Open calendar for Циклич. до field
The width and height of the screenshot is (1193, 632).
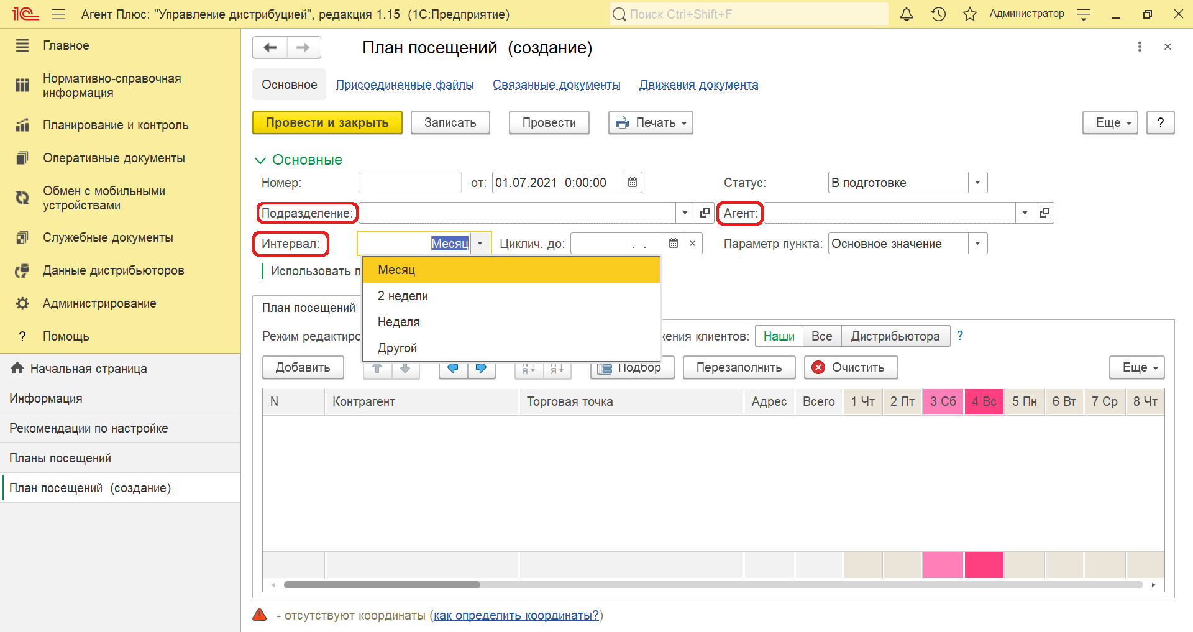[674, 244]
